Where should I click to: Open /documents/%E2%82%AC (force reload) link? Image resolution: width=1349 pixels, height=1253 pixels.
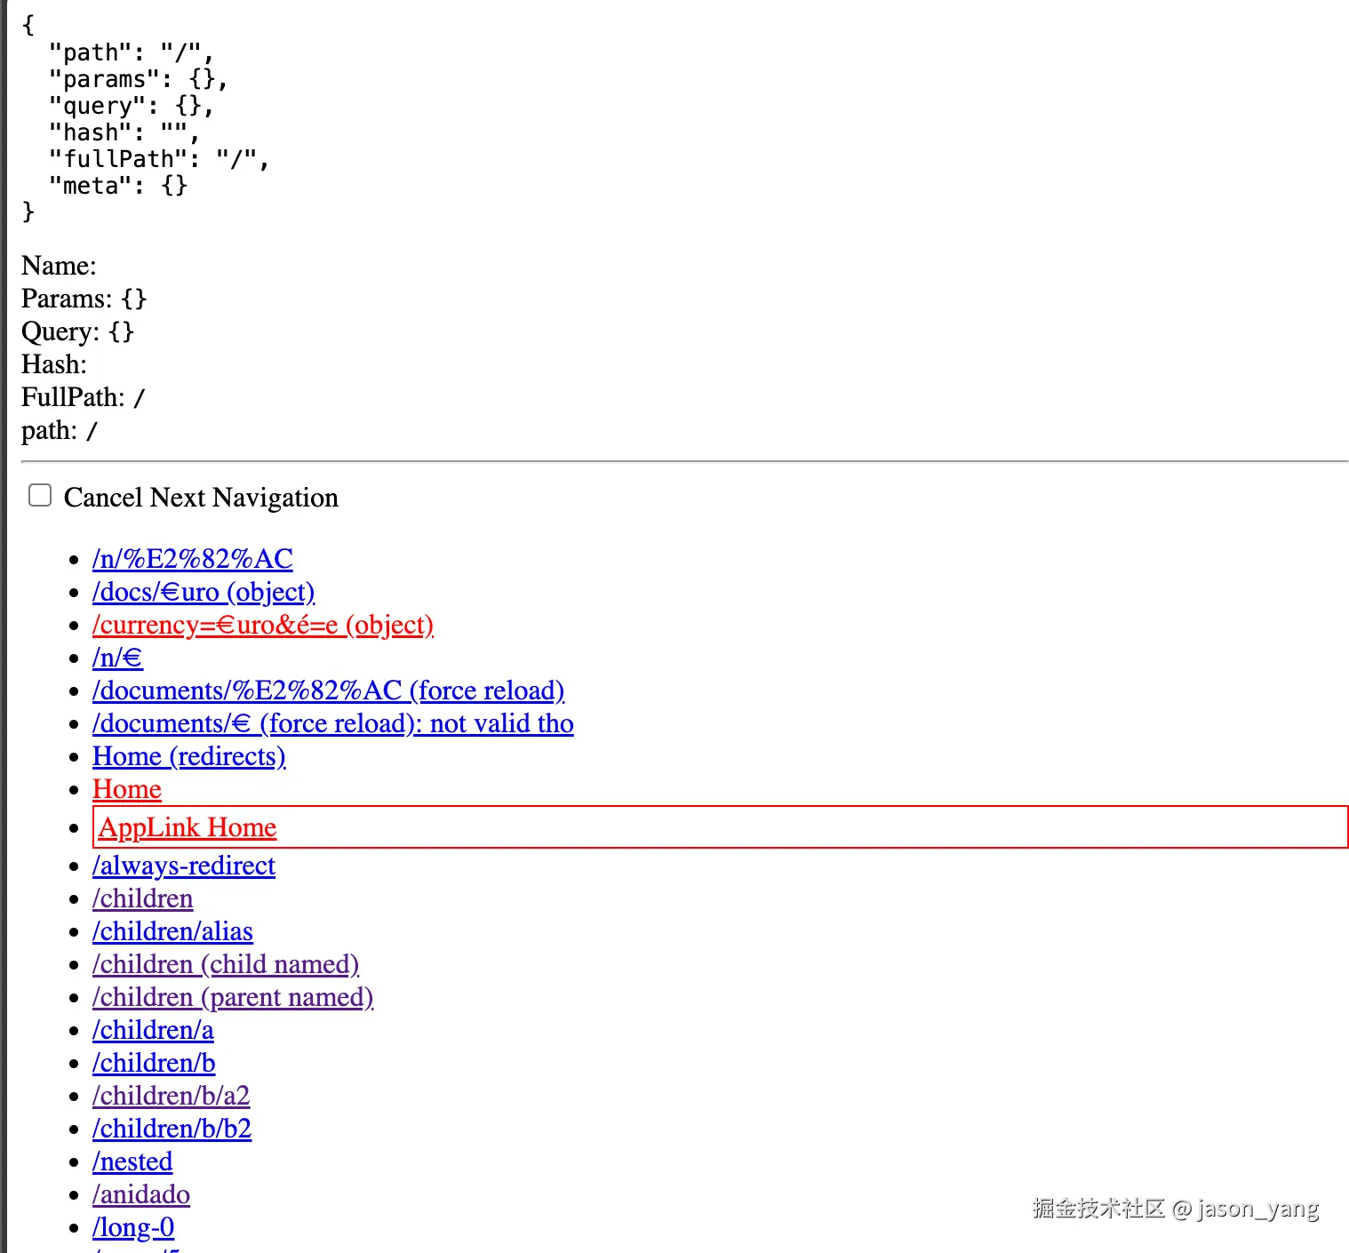click(x=328, y=690)
